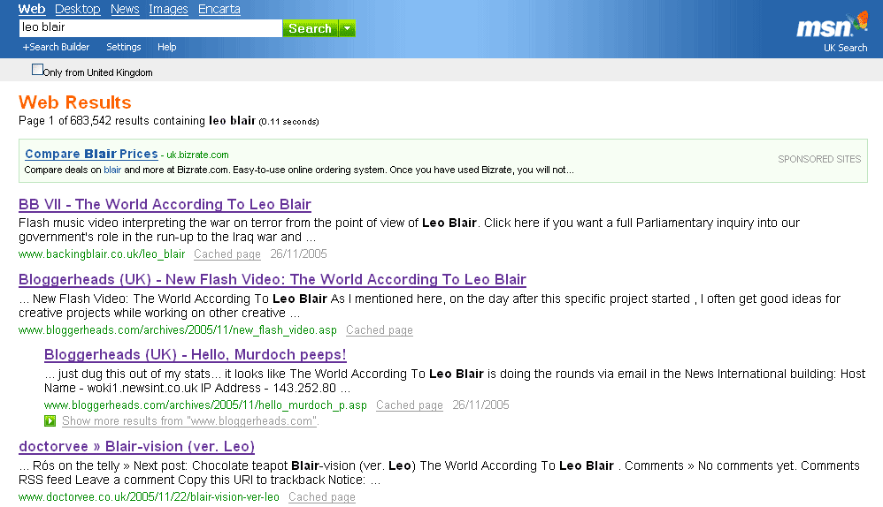This screenshot has height=507, width=883.
Task: Open the Help link
Action: tap(167, 47)
